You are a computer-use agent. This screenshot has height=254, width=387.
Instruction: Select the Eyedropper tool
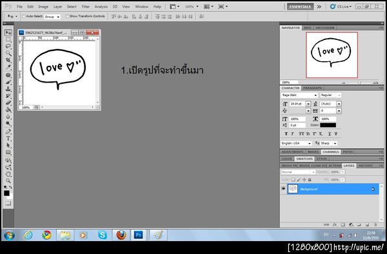8,66
